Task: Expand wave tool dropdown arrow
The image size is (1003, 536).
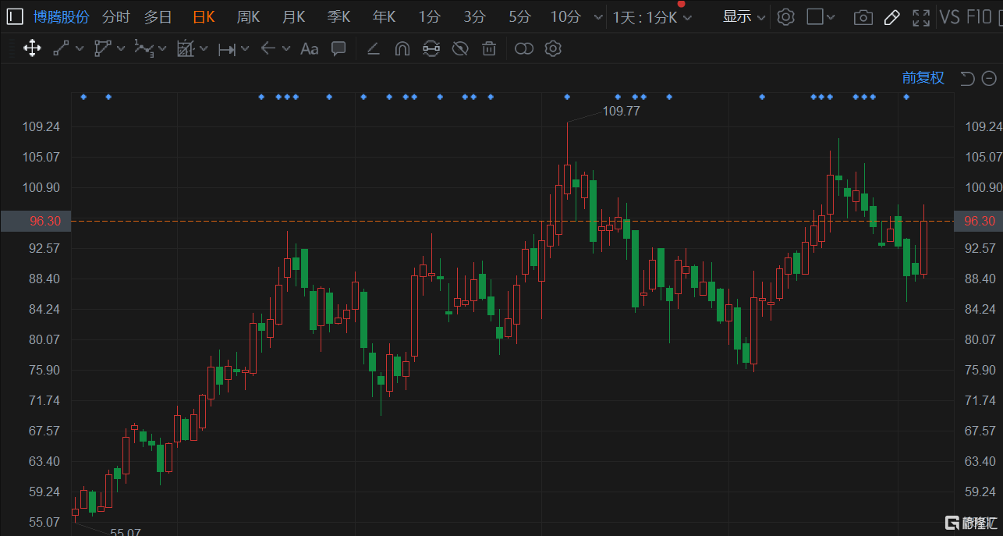Action: point(162,49)
